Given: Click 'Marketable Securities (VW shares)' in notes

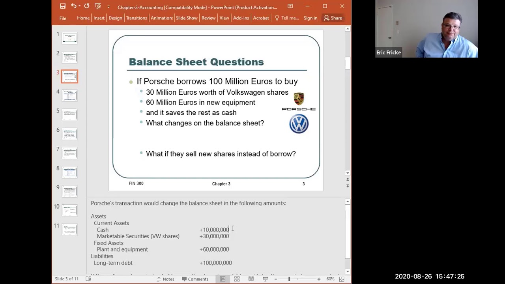Looking at the screenshot, I should (138, 236).
